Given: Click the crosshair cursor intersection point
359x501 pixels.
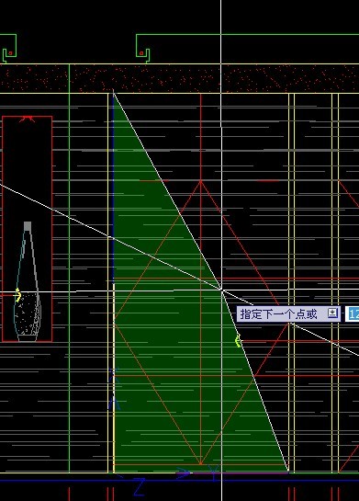Looking at the screenshot, I should coord(221,290).
